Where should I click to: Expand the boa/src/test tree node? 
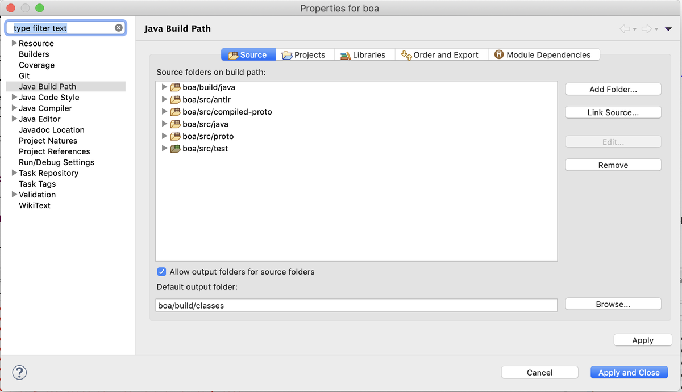(x=164, y=148)
